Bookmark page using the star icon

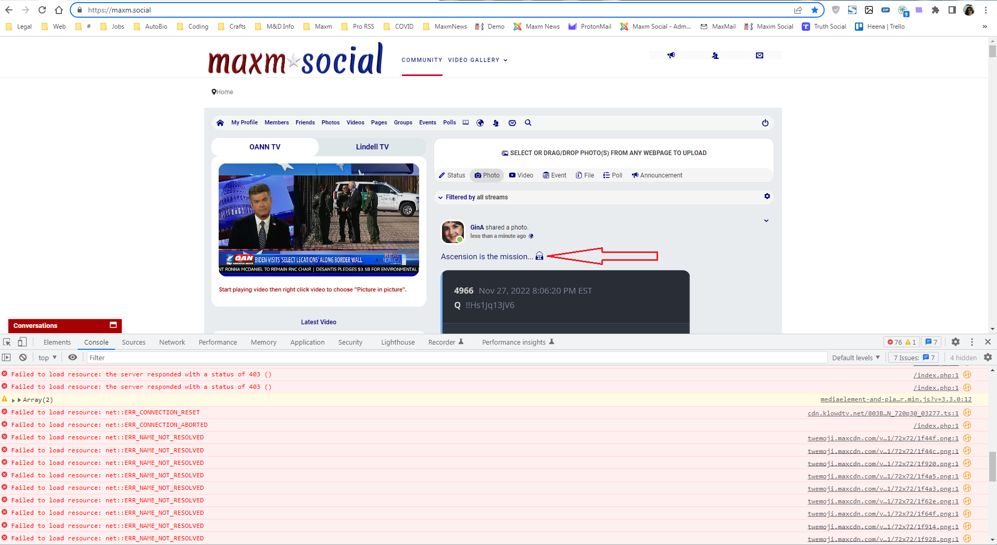(815, 10)
